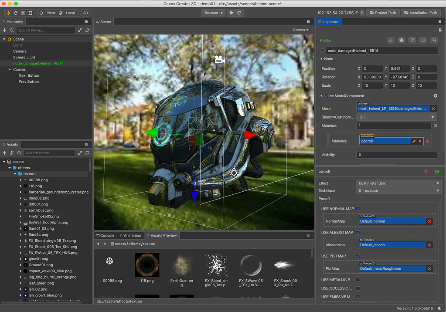Click the Project Path button
Image resolution: width=446 pixels, height=312 pixels.
(x=383, y=12)
